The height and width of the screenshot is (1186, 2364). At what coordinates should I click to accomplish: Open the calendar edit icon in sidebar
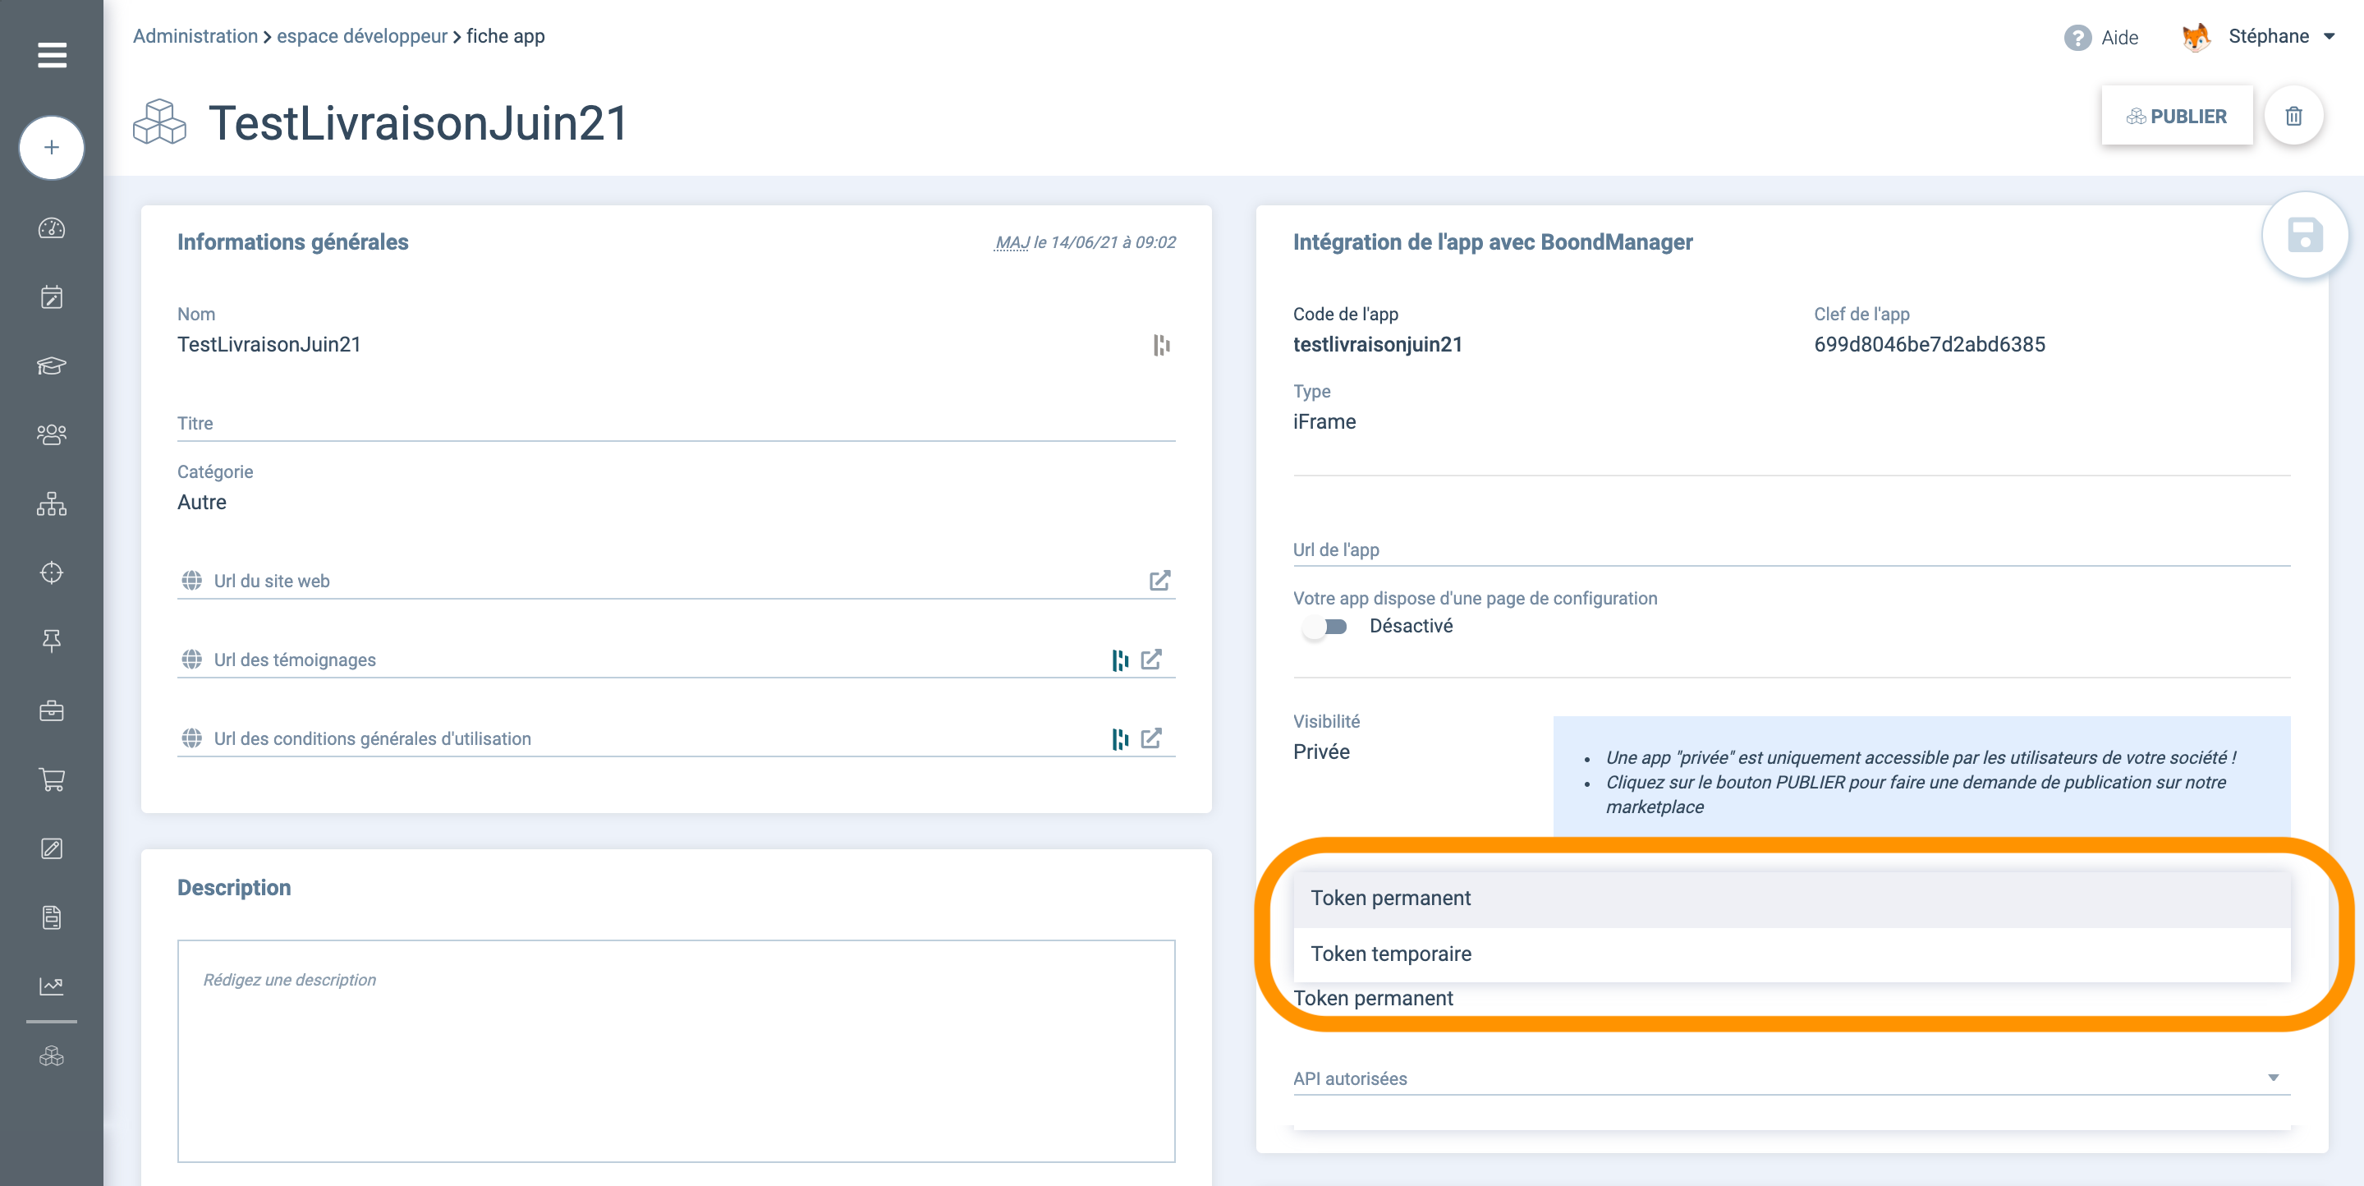(x=52, y=296)
